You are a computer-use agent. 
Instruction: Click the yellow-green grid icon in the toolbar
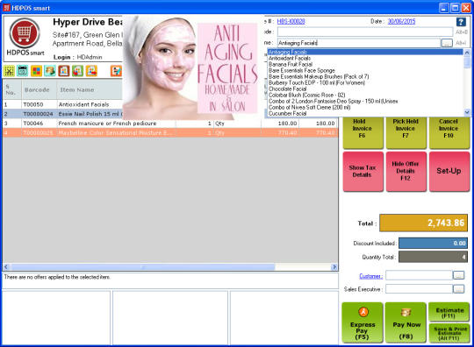tap(10, 71)
